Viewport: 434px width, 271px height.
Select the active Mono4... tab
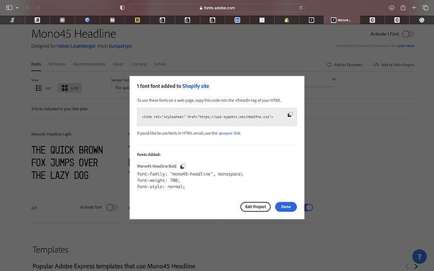342,20
